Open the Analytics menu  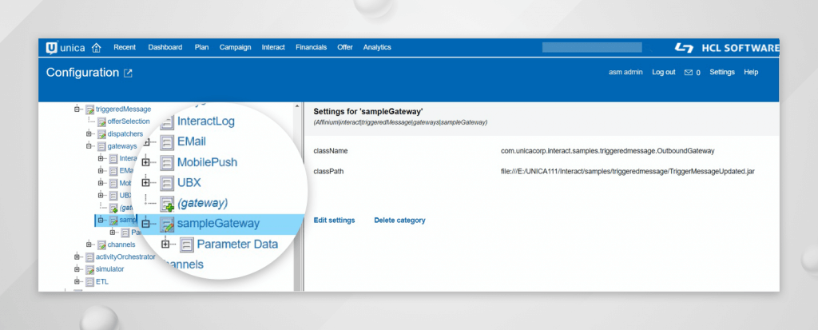click(x=376, y=47)
